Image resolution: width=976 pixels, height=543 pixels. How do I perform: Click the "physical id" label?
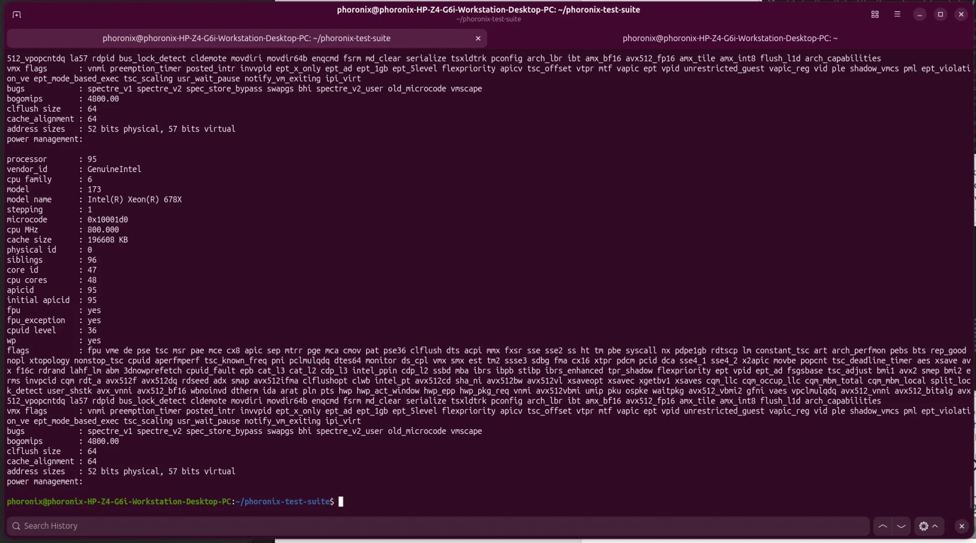pos(32,250)
